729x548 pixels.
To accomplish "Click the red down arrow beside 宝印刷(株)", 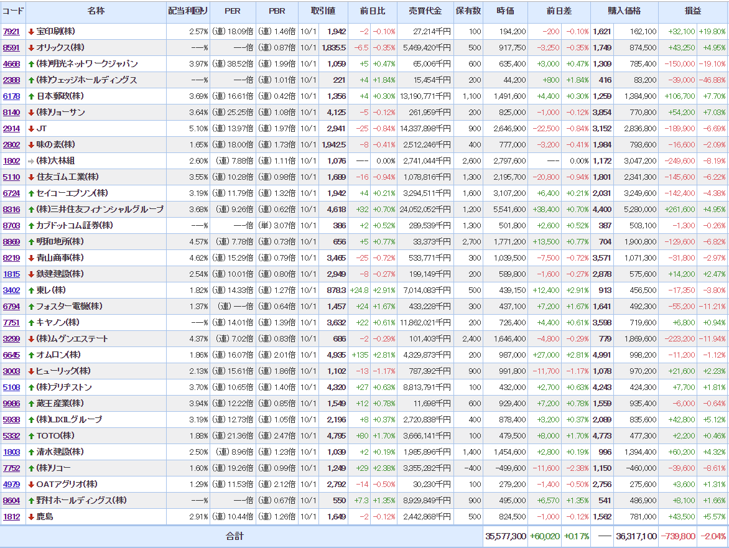I will pos(31,31).
